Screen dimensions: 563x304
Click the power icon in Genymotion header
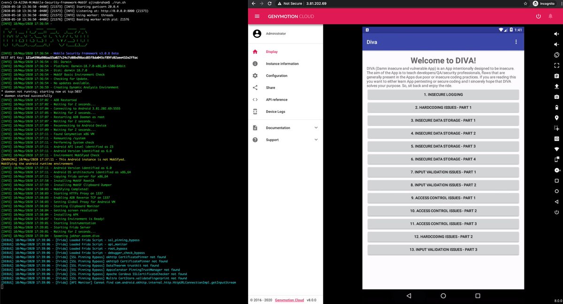coord(538,16)
